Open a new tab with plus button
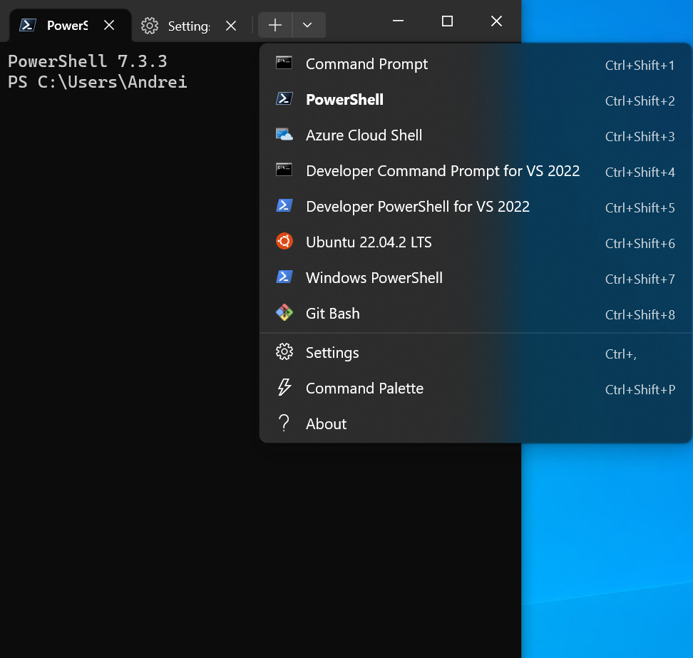The height and width of the screenshot is (658, 693). tap(275, 25)
